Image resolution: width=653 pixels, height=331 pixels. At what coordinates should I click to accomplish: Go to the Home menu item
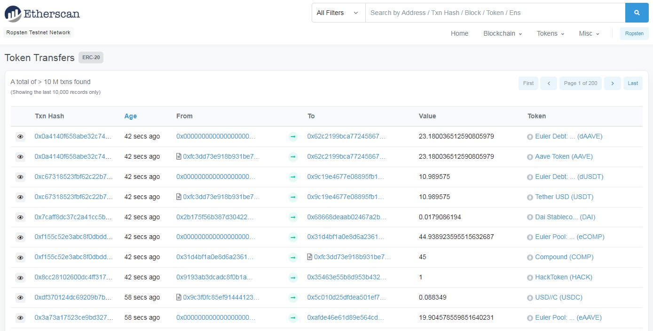pos(459,33)
